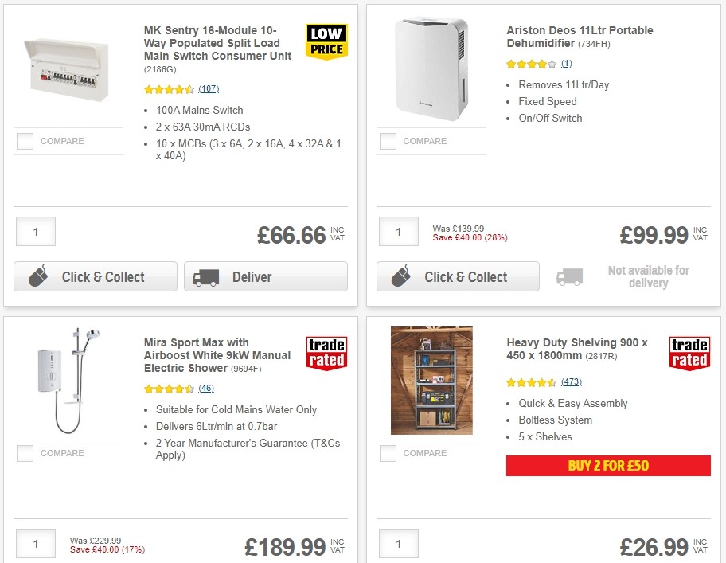This screenshot has width=726, height=563.
Task: Click the LOW PRICE badge on the consumer unit
Action: click(x=326, y=41)
